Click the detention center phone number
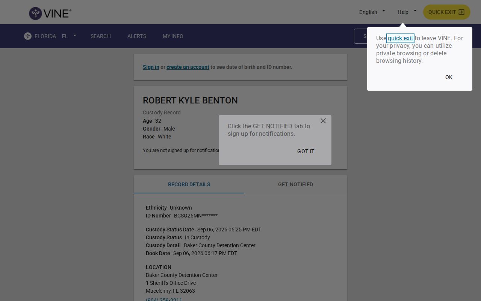Screen dimensions: 481x301 pyautogui.click(x=164, y=300)
